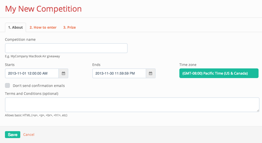
Task: Open the "3. Prize" tab
Action: [69, 27]
